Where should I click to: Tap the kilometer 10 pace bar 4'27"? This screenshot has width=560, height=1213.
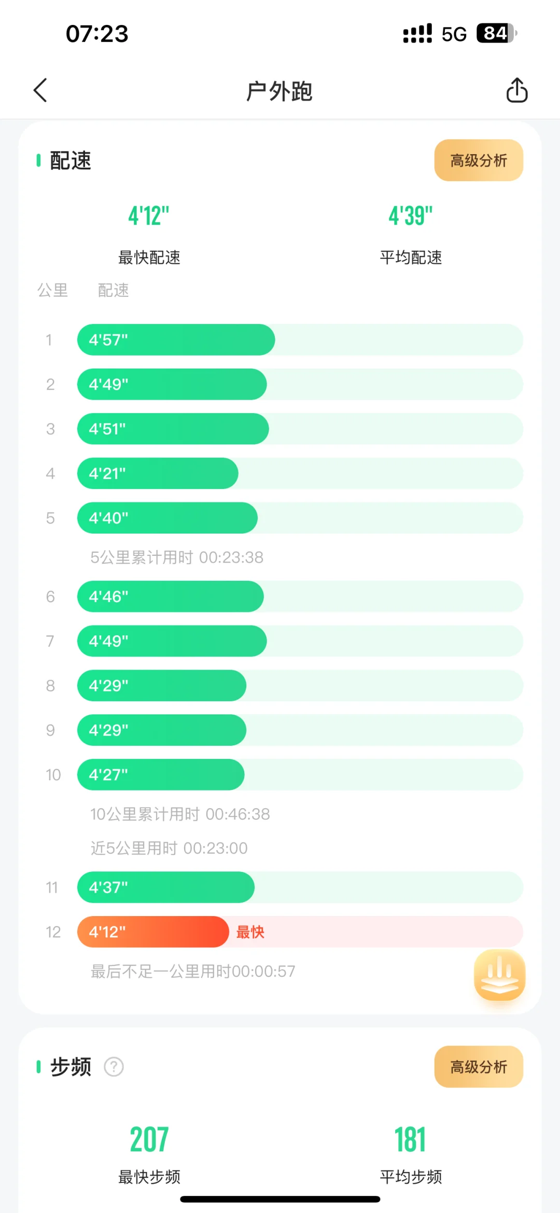point(161,774)
